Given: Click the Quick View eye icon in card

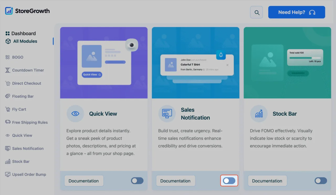Looking at the screenshot, I should pos(75,114).
